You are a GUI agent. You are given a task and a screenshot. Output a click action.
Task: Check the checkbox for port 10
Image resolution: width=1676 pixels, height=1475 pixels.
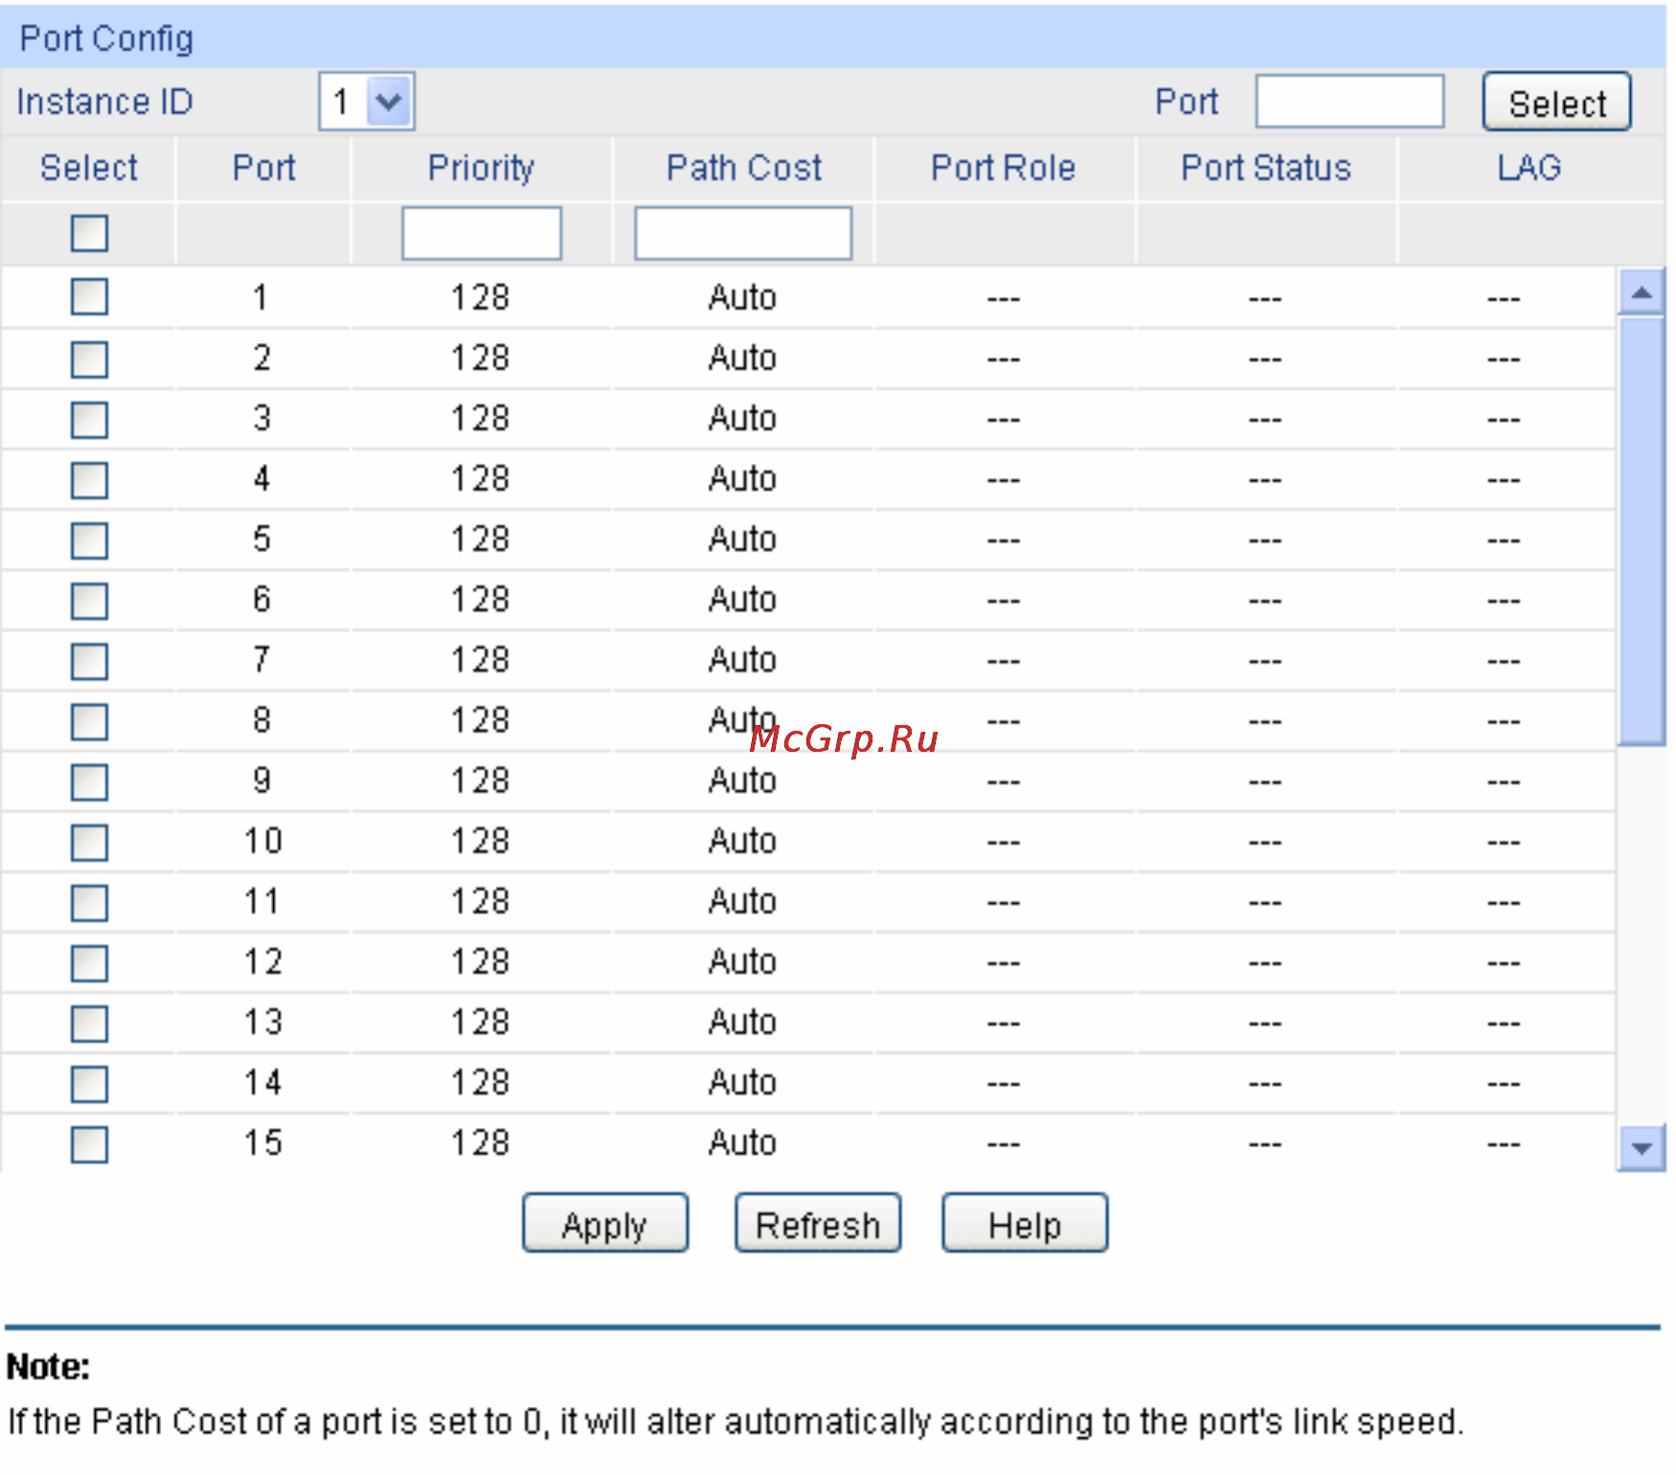89,842
